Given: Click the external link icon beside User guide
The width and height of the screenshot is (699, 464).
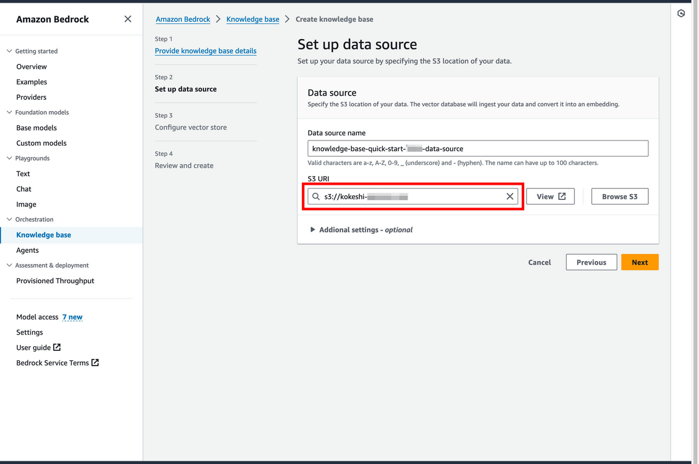Looking at the screenshot, I should (57, 347).
